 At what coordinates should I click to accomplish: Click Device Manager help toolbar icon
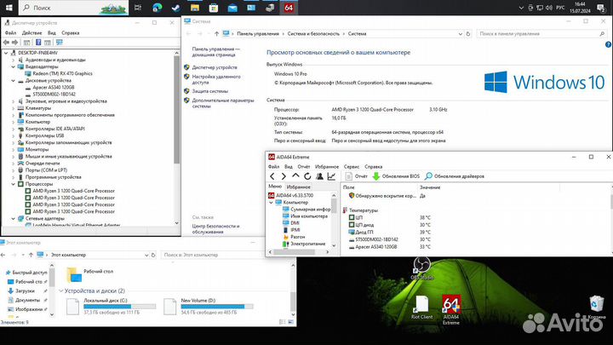point(38,43)
